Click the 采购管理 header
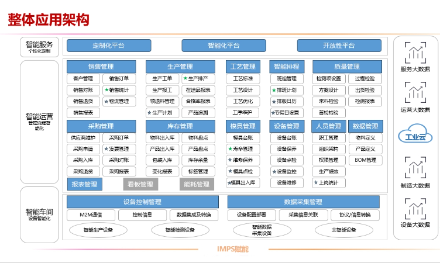Viewport: 440px width, 263px height. tap(101, 126)
